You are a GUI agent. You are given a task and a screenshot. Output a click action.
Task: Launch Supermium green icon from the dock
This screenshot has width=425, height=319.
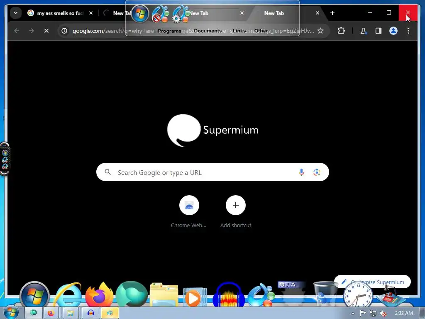tap(132, 294)
